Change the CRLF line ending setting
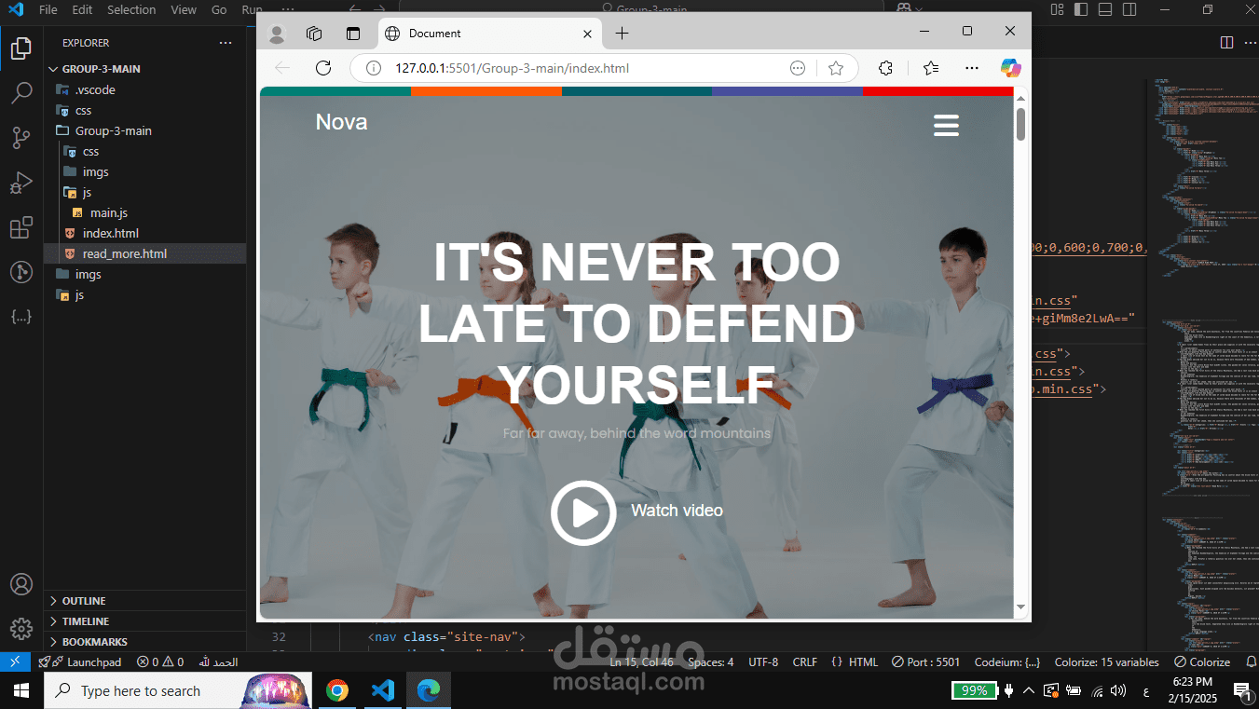The image size is (1259, 709). pyautogui.click(x=804, y=662)
